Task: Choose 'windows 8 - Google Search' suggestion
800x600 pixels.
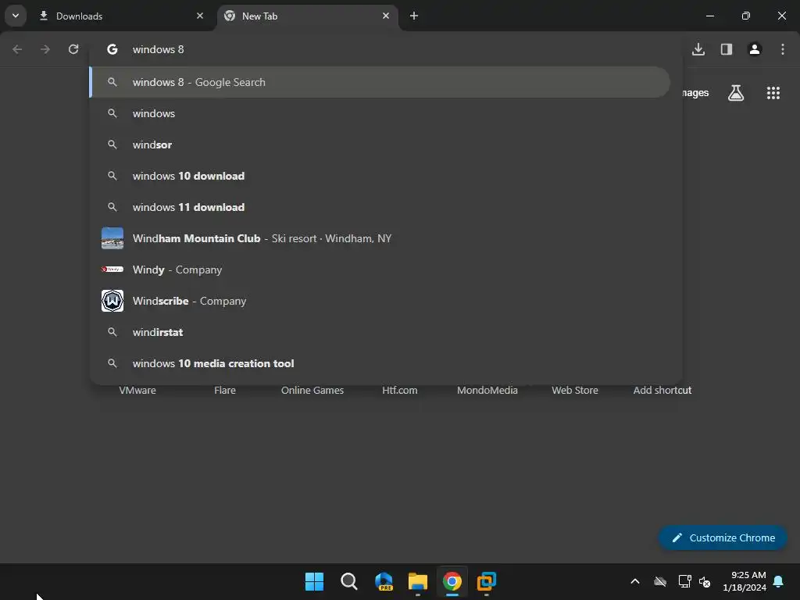Action: [x=380, y=82]
